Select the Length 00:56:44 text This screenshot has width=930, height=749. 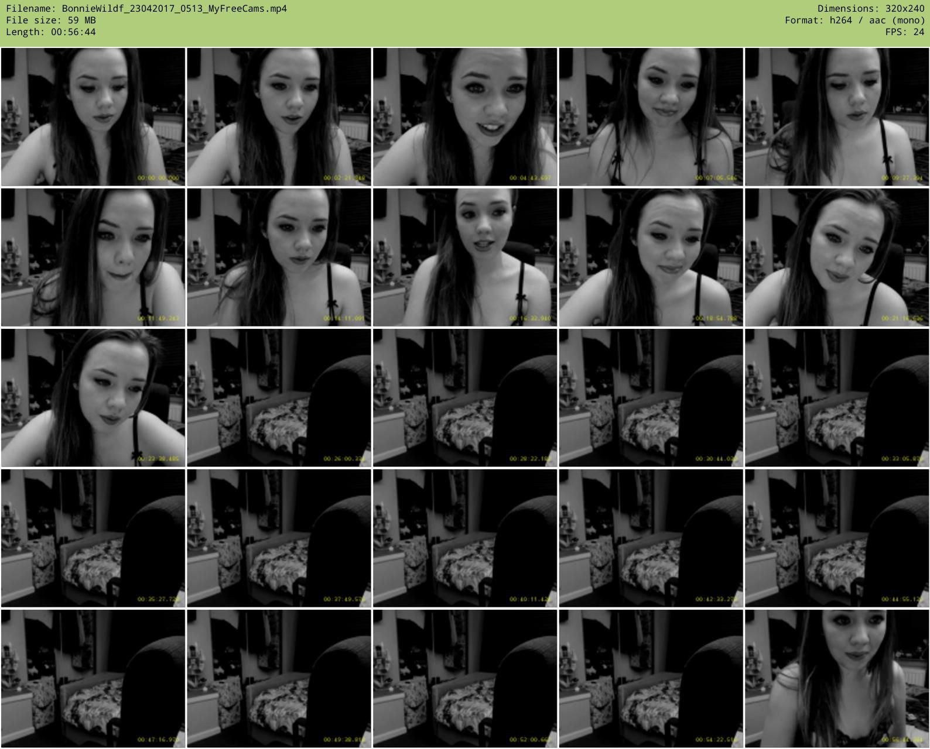51,32
